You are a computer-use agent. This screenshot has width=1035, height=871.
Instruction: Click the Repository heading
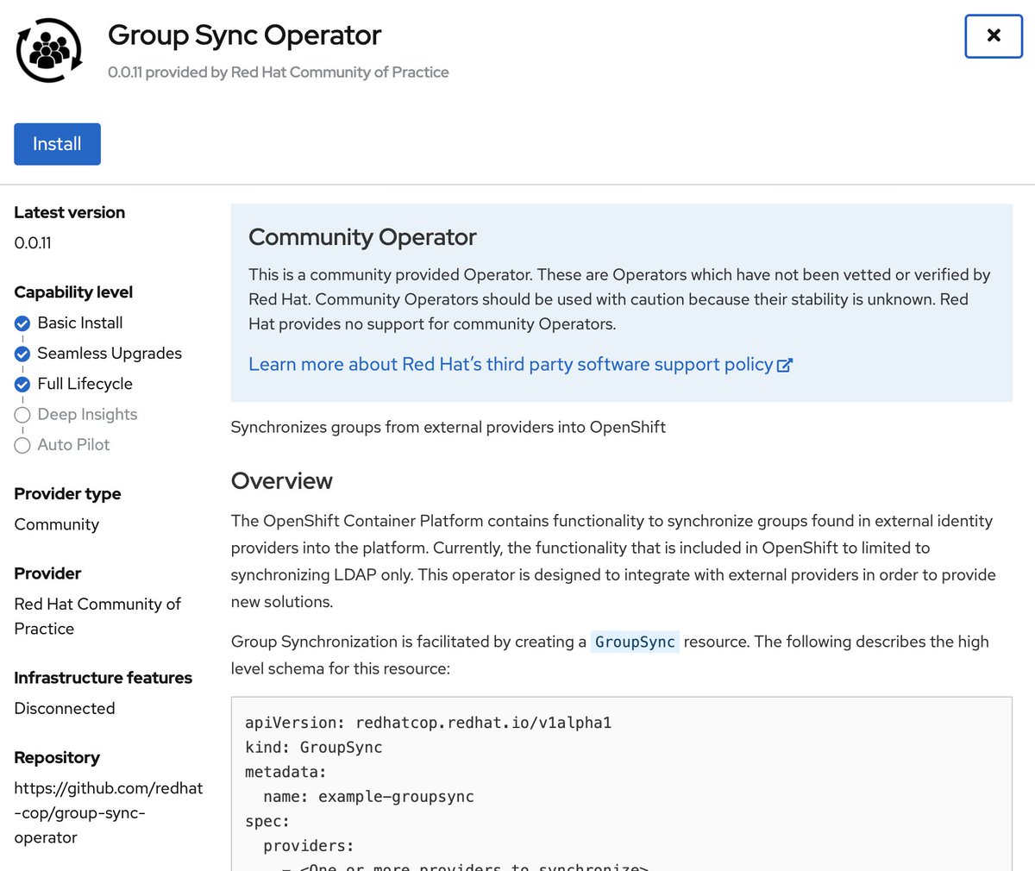click(x=57, y=757)
